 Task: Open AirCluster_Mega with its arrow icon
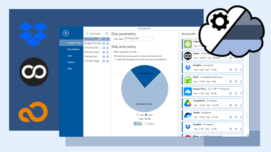coord(104,61)
